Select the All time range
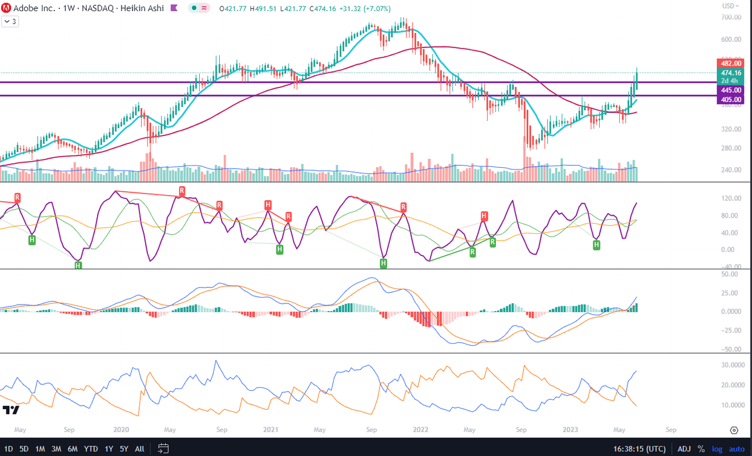Viewport: 752px width, 456px height. click(x=140, y=449)
